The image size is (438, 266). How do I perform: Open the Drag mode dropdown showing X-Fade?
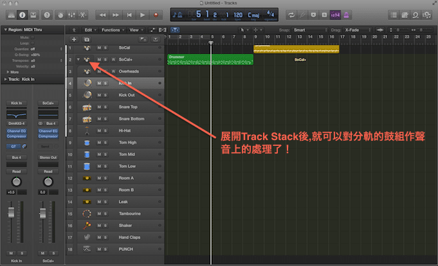coord(357,30)
